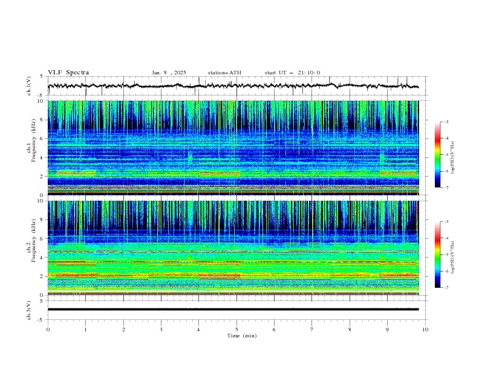This screenshot has width=479, height=370.
Task: Click the time axis tick label '5'
Action: point(236,329)
